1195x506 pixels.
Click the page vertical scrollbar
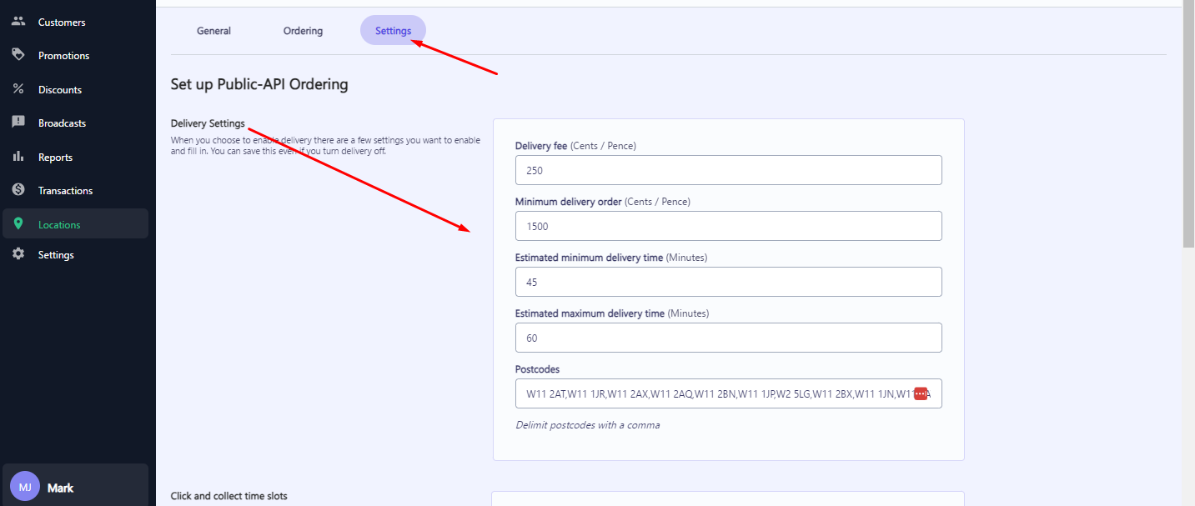1188,125
